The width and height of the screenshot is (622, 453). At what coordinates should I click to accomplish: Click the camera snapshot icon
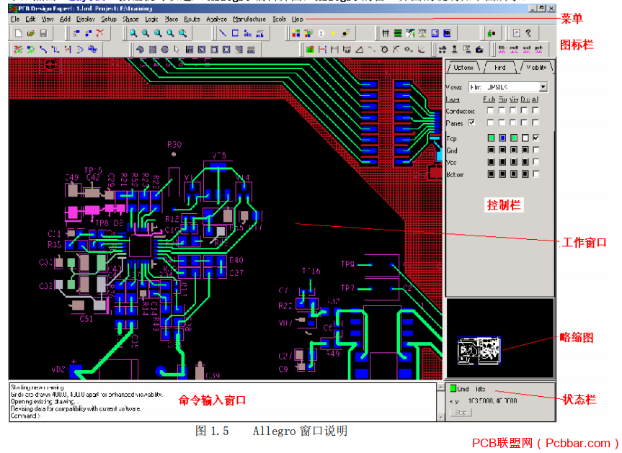point(479,50)
